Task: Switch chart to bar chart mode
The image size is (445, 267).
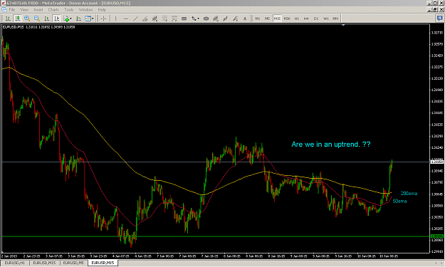Action: [x=8, y=19]
